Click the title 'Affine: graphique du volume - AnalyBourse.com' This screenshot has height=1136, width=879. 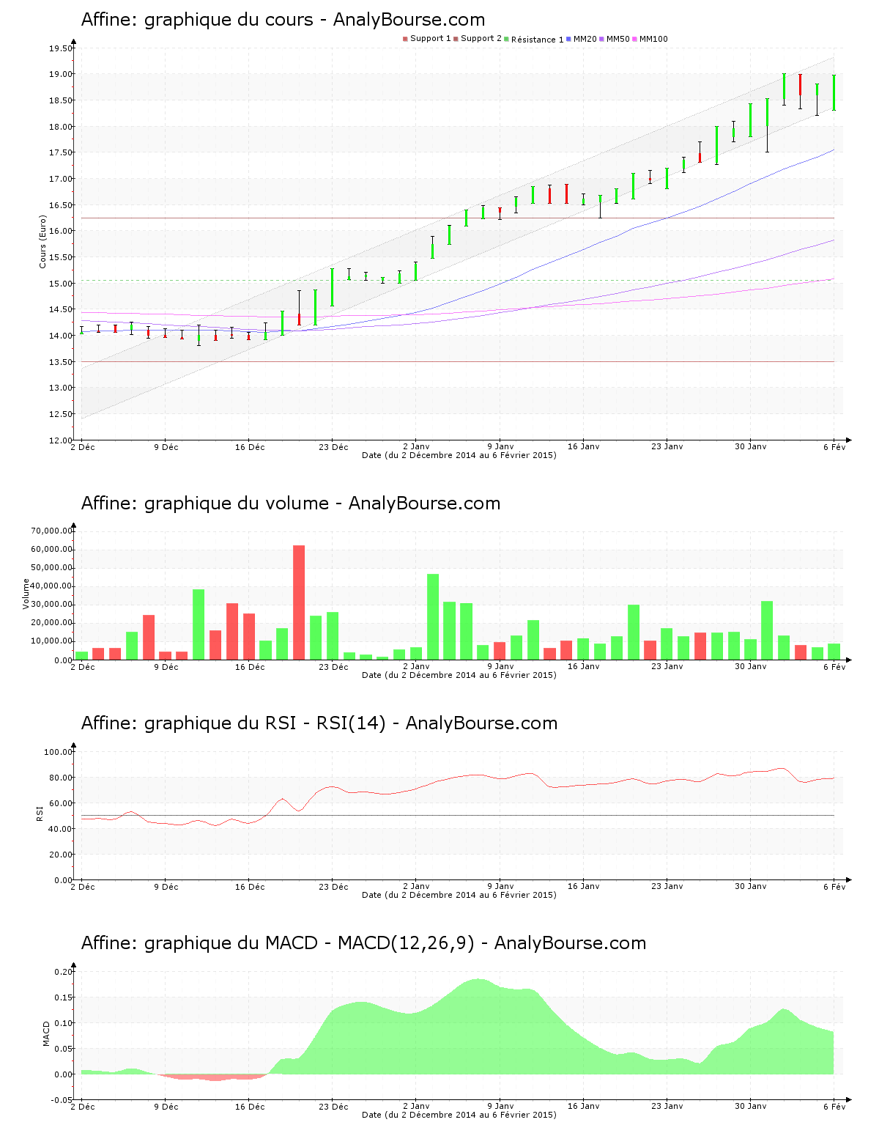[x=291, y=504]
